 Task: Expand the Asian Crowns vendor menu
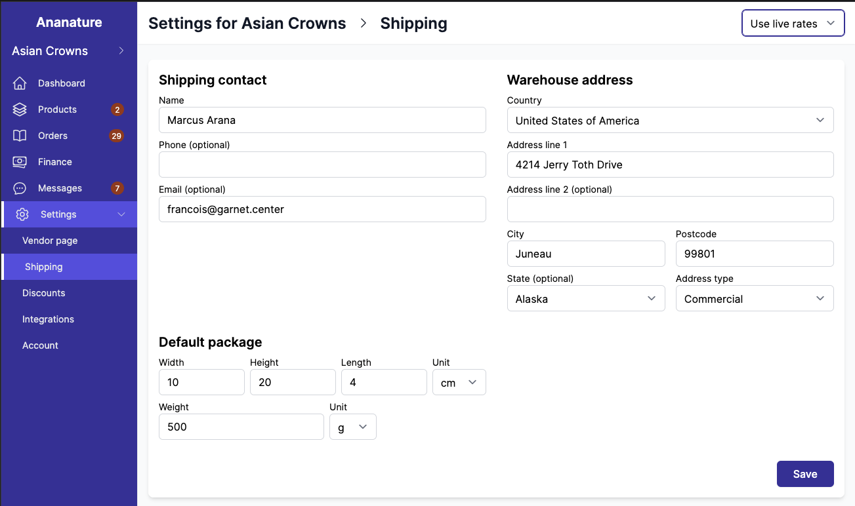click(x=121, y=50)
